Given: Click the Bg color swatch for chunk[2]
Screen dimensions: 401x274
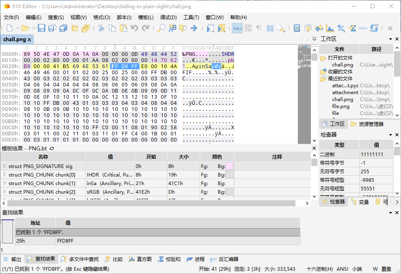Looking at the screenshot, I should [229, 192].
